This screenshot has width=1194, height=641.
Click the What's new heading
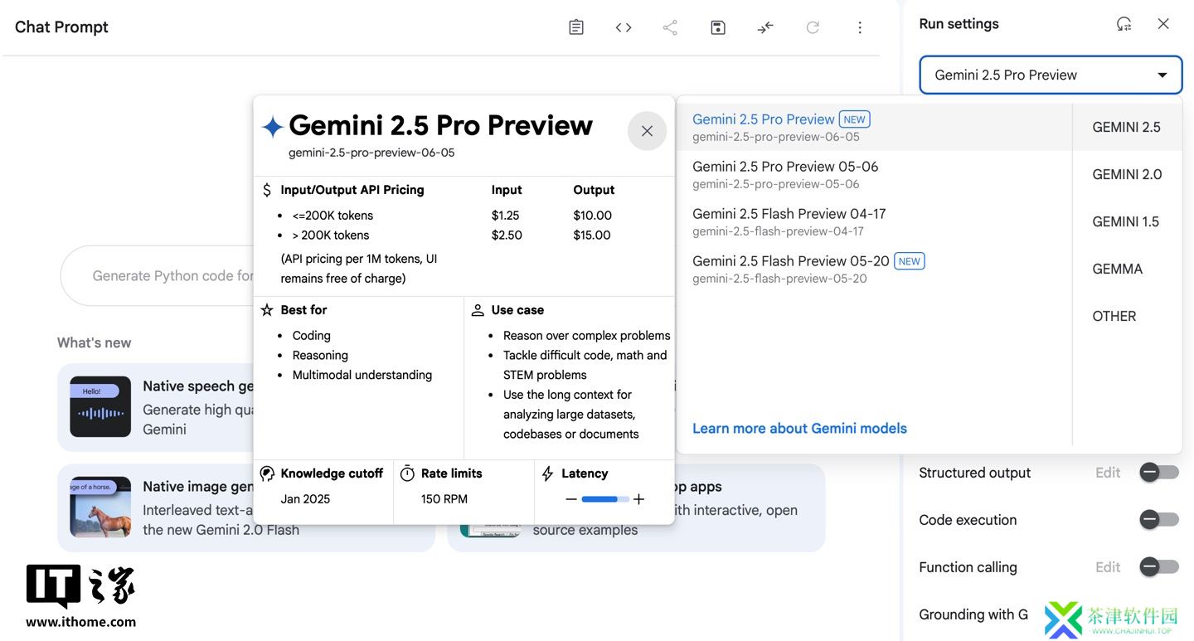[x=94, y=342]
